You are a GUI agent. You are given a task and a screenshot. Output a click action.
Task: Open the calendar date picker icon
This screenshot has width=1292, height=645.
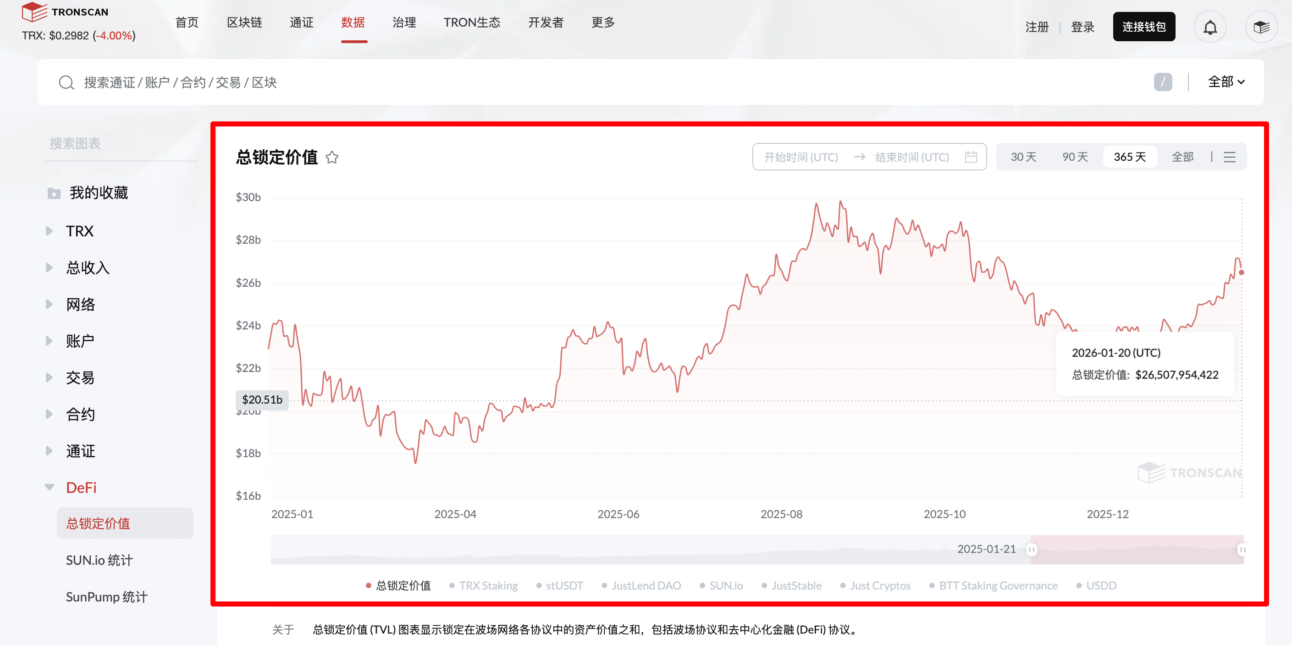tap(971, 157)
